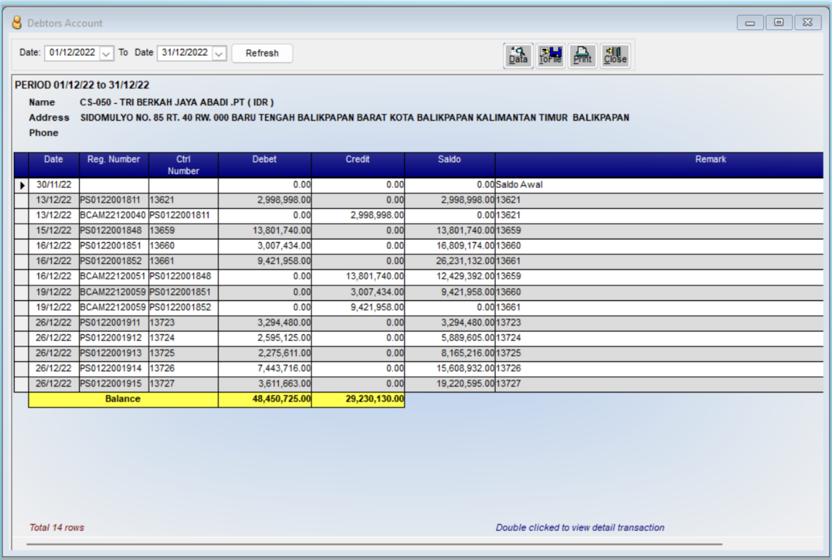Click the Ctrl Number column header

[x=183, y=165]
